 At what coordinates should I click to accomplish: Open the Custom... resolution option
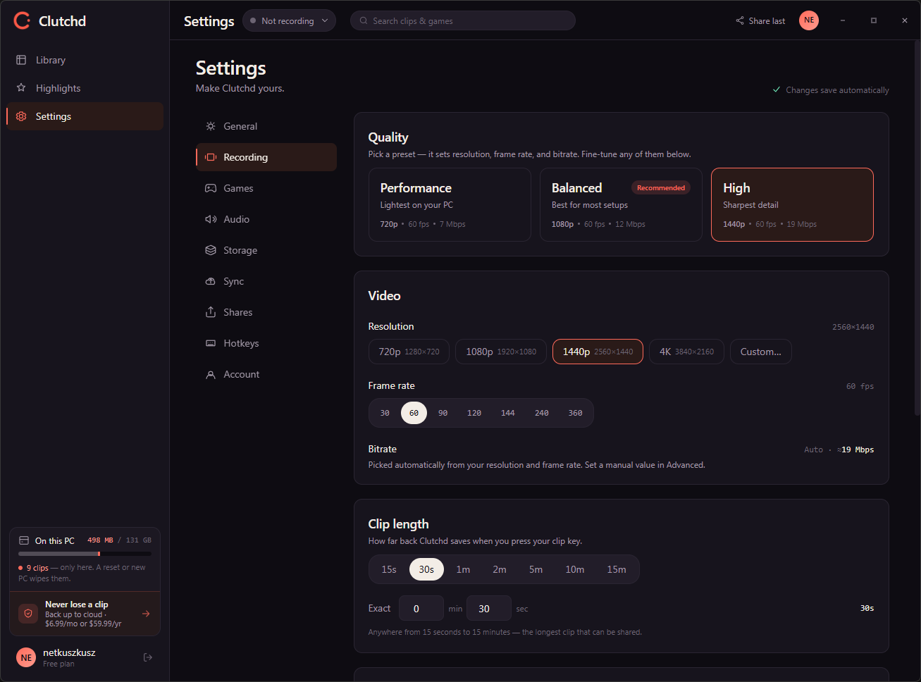point(761,352)
